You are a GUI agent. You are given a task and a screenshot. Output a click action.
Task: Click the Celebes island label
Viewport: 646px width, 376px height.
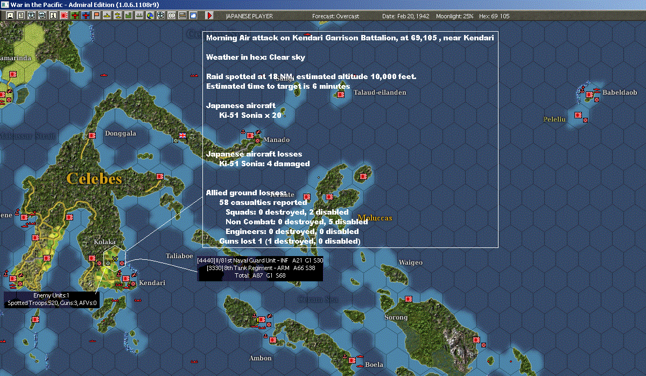click(94, 179)
